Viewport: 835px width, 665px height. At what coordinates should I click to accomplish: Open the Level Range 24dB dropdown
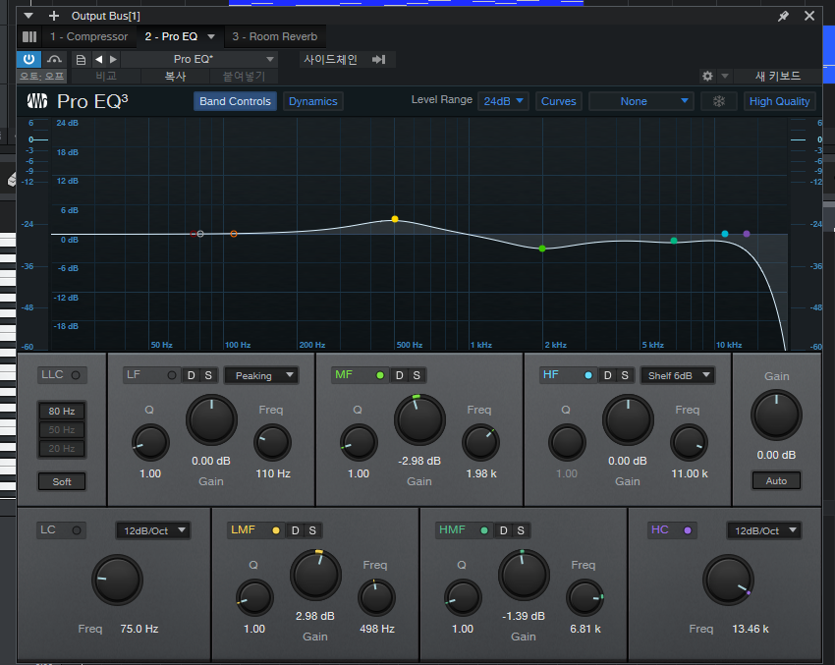(x=503, y=101)
